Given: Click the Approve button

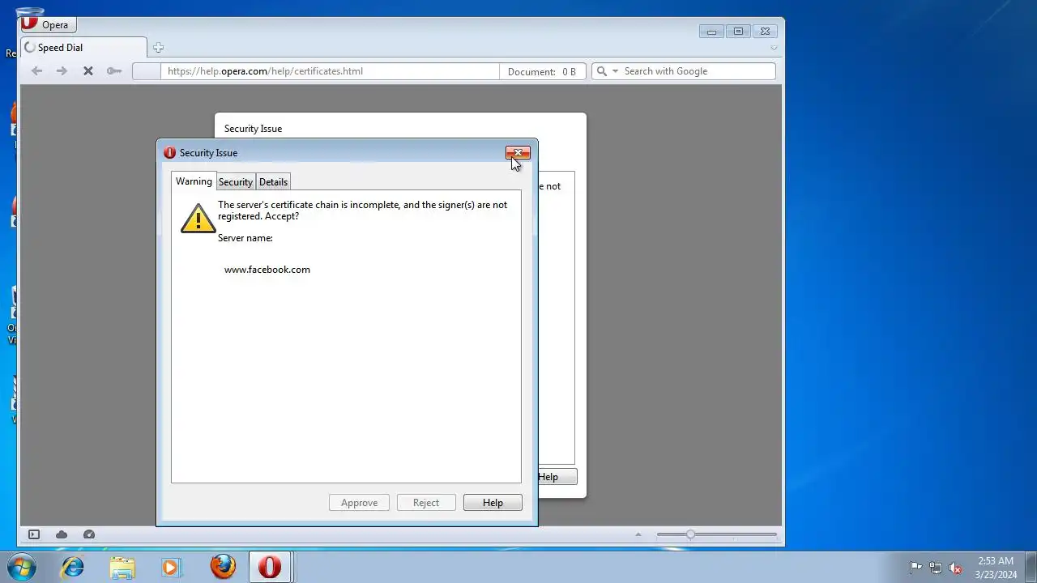Looking at the screenshot, I should pyautogui.click(x=359, y=503).
